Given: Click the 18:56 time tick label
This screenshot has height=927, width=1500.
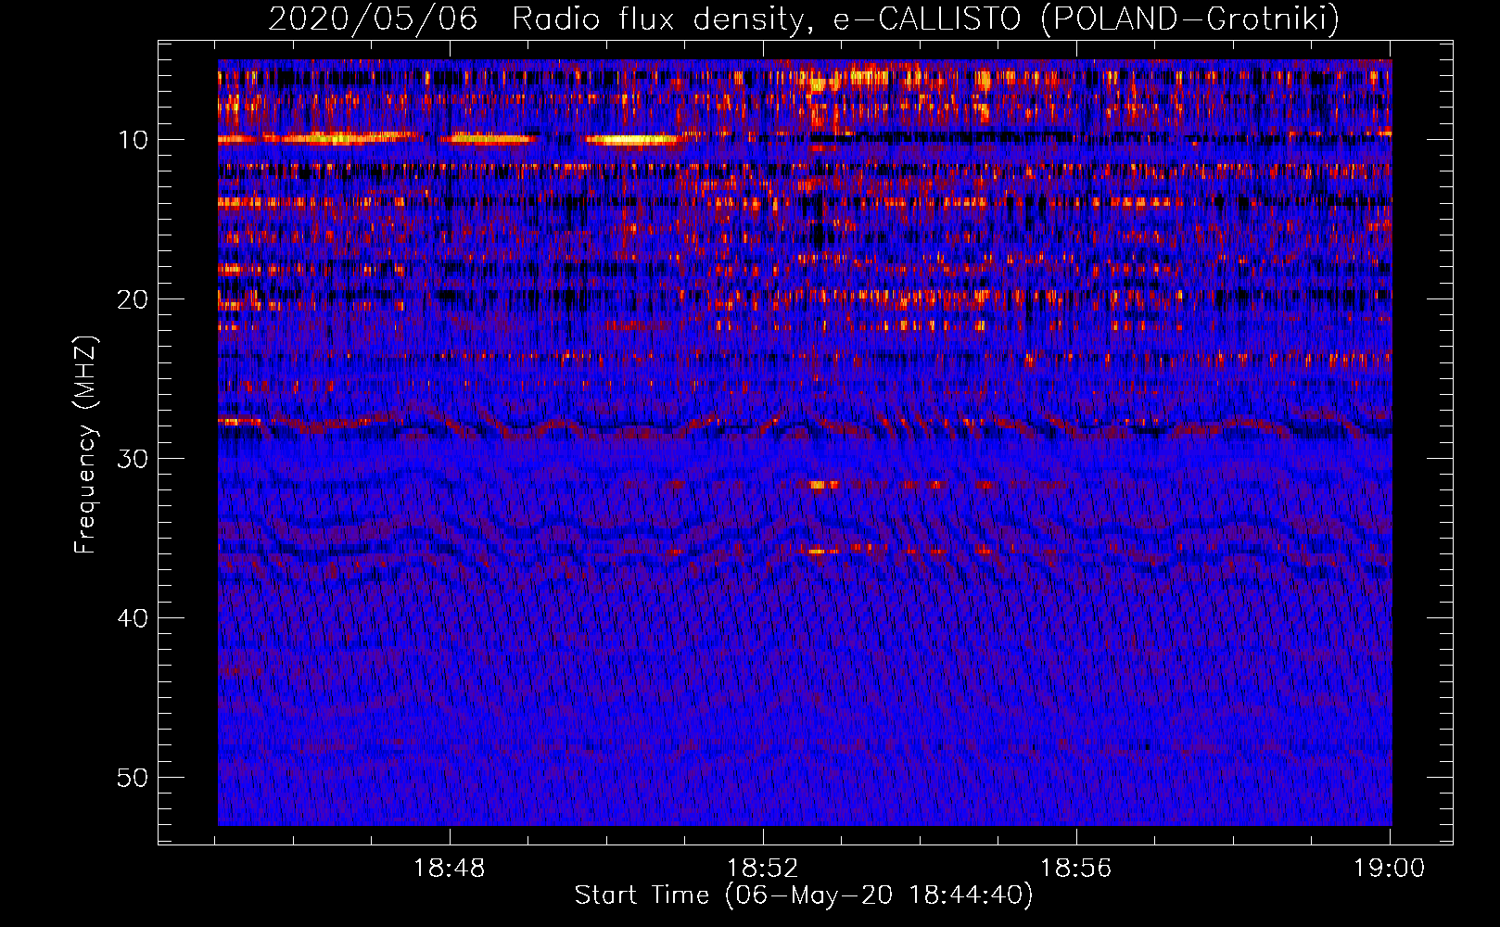Looking at the screenshot, I should [x=1076, y=869].
